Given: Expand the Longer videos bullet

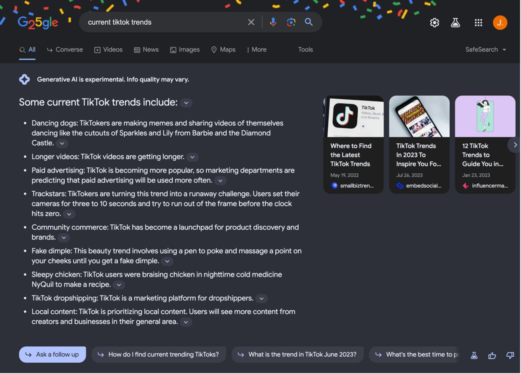Looking at the screenshot, I should click(193, 157).
